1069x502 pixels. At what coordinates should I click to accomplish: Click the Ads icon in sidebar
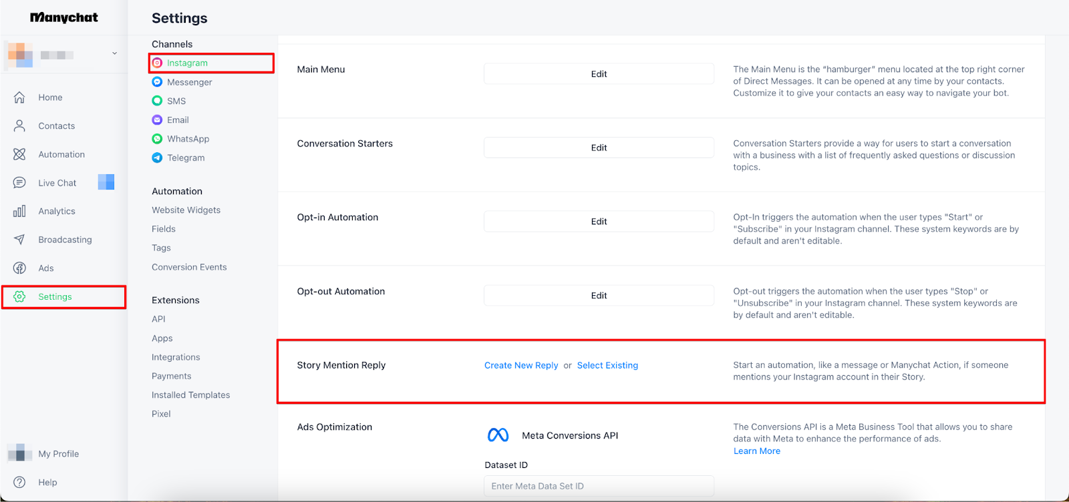point(19,268)
